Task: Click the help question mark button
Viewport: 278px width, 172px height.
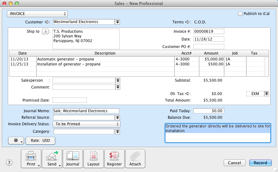Action: [9, 163]
